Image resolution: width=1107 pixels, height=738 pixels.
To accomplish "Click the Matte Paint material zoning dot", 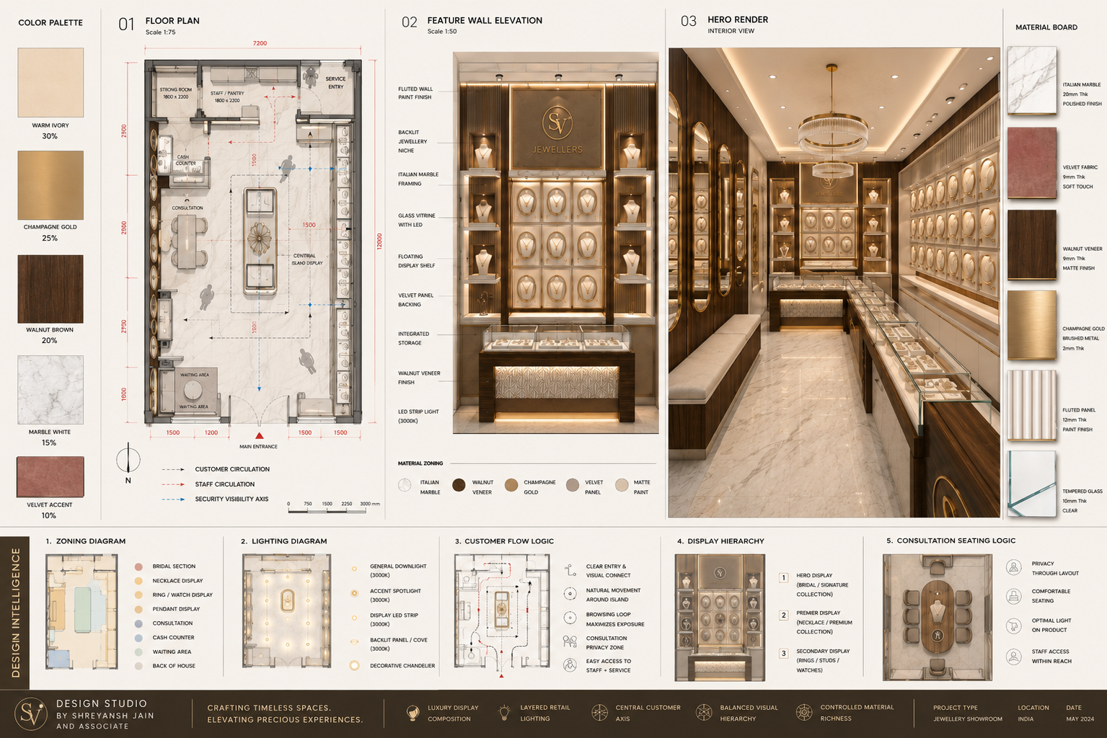I will (x=622, y=485).
